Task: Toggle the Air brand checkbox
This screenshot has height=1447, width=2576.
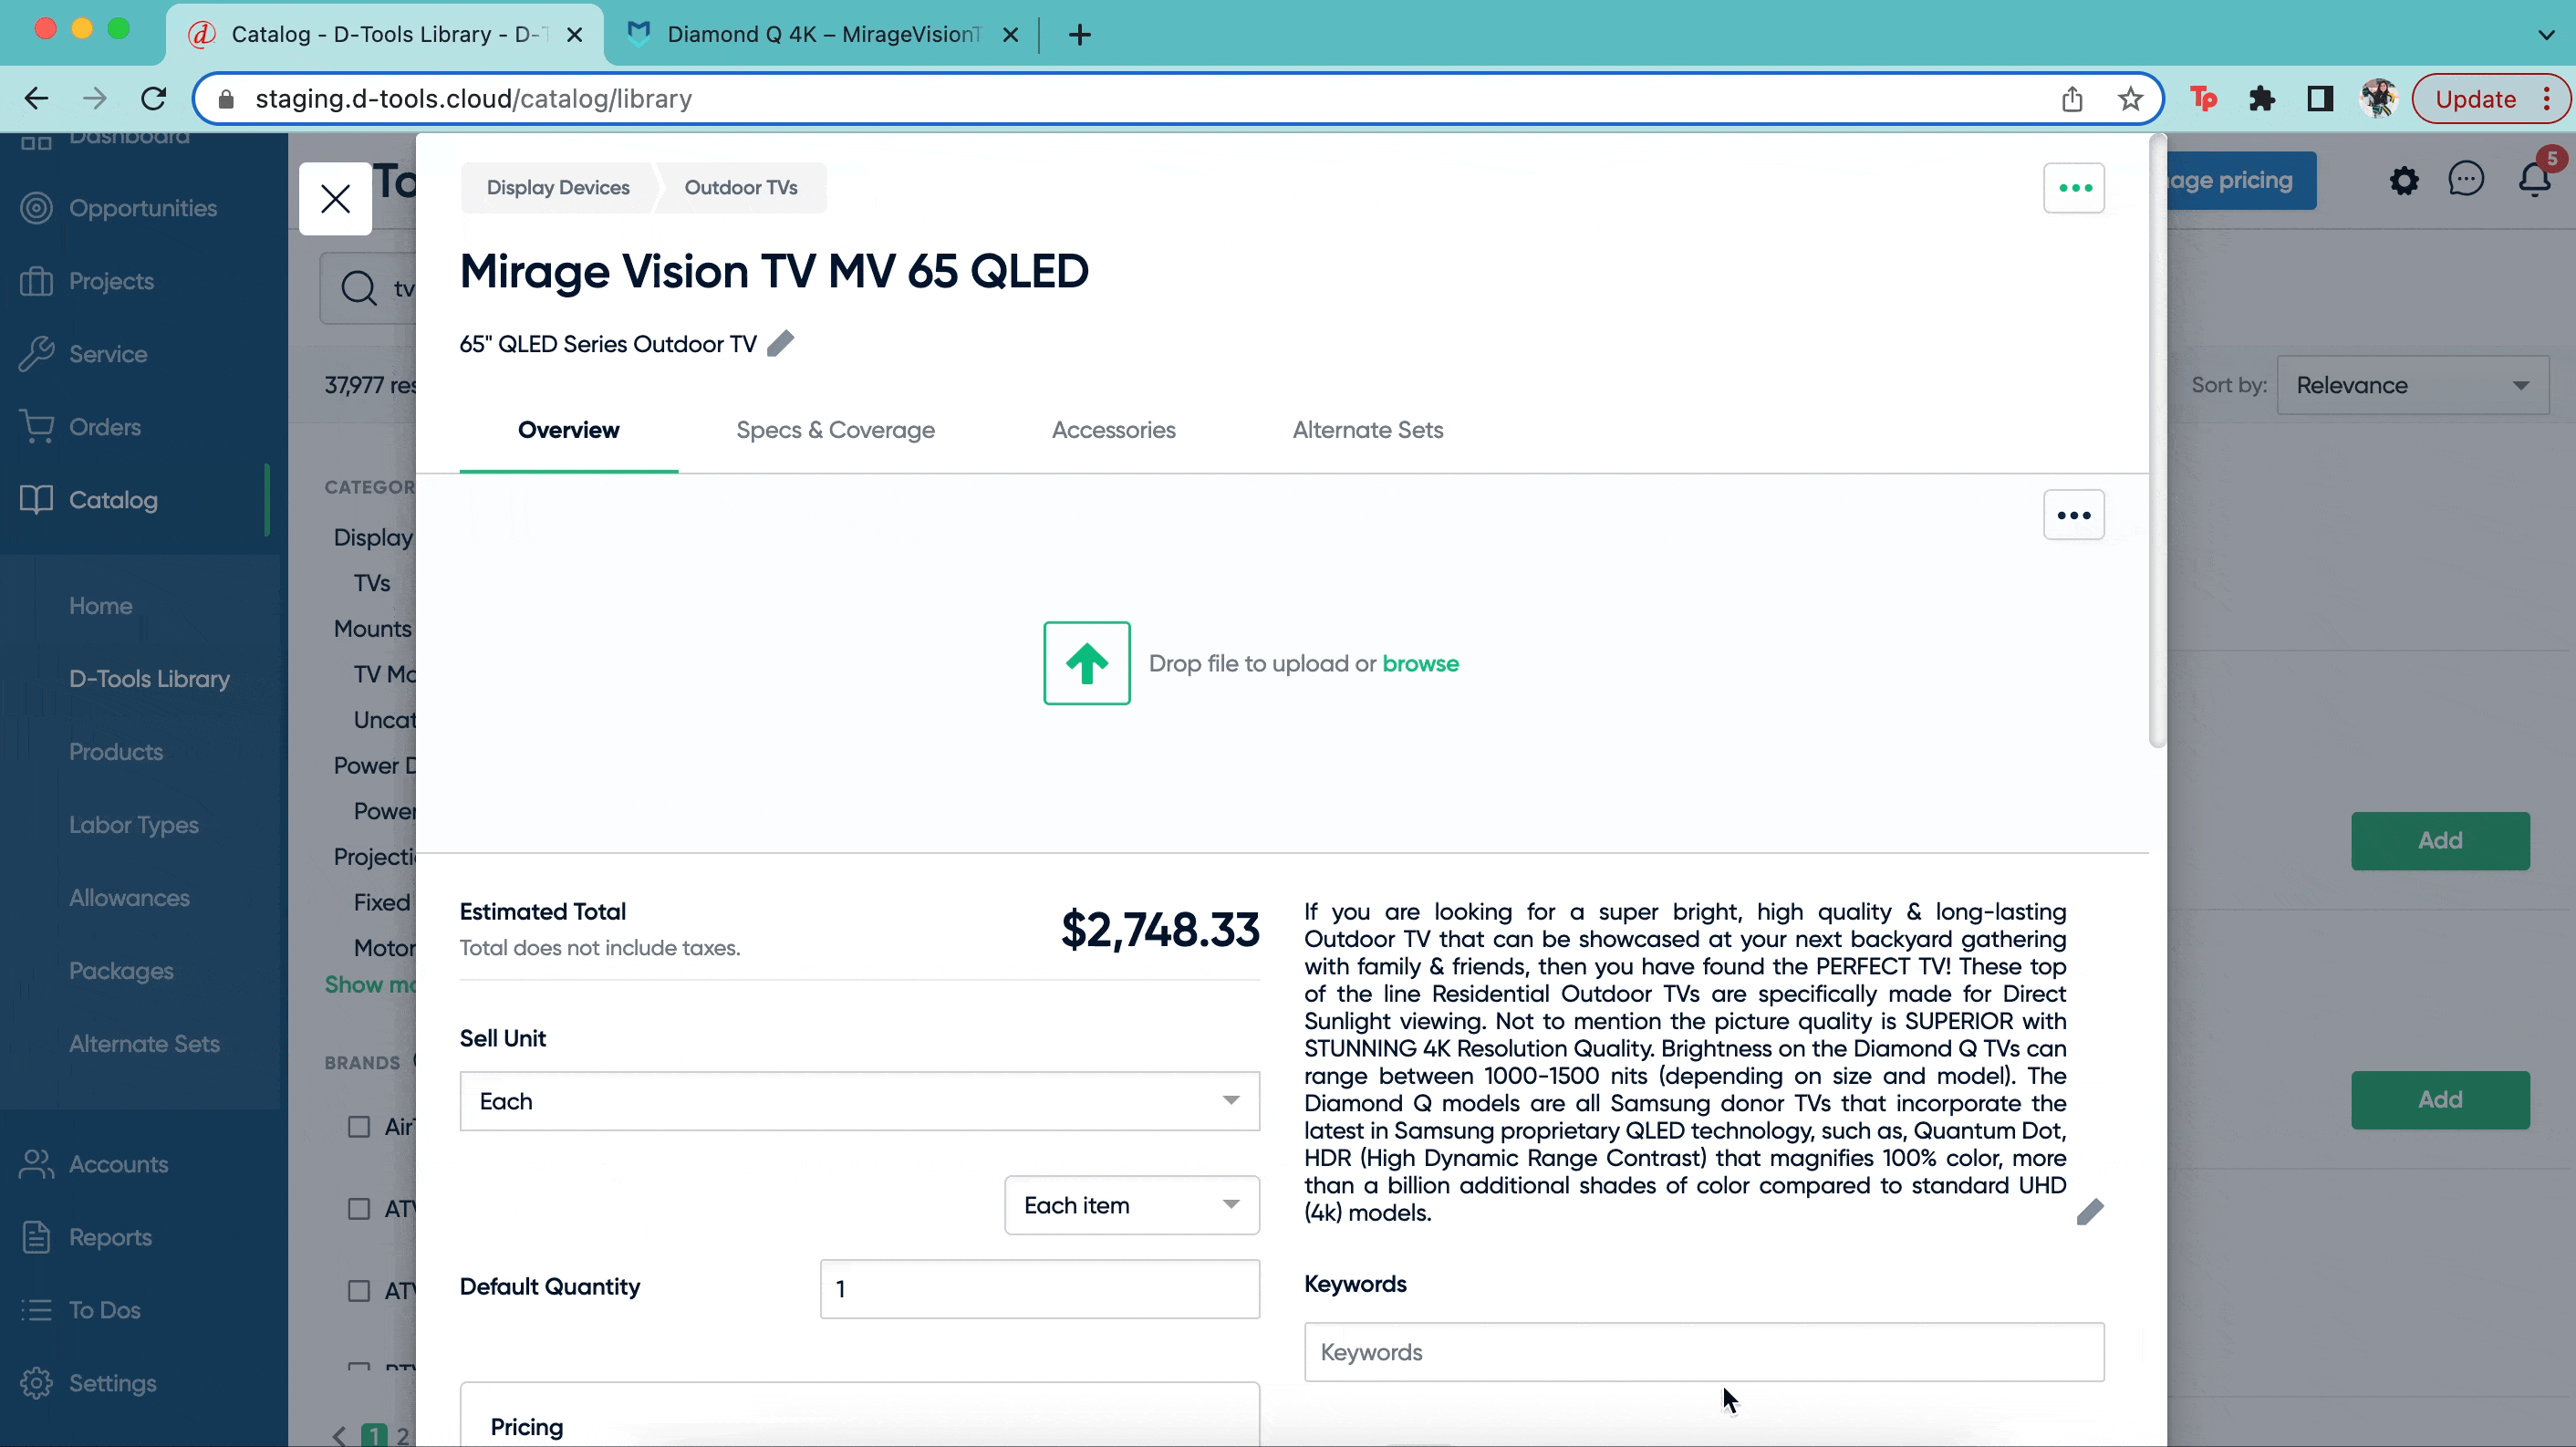Action: (358, 1127)
